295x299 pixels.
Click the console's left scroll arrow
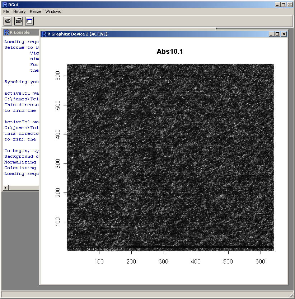tap(5, 188)
